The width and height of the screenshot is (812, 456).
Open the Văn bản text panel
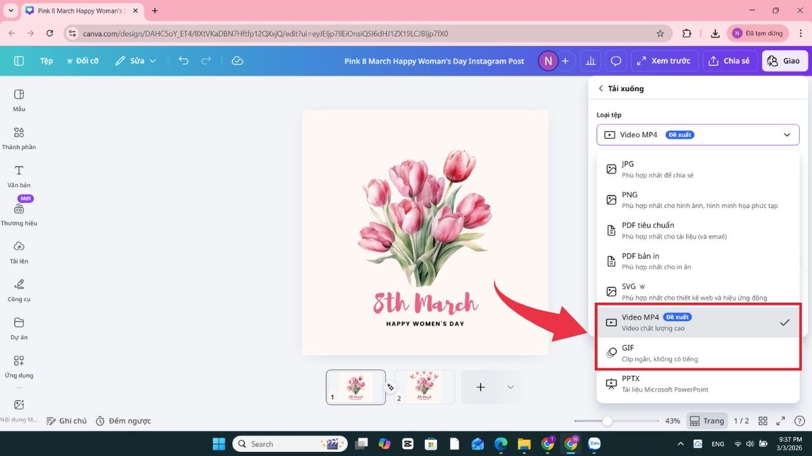(19, 176)
